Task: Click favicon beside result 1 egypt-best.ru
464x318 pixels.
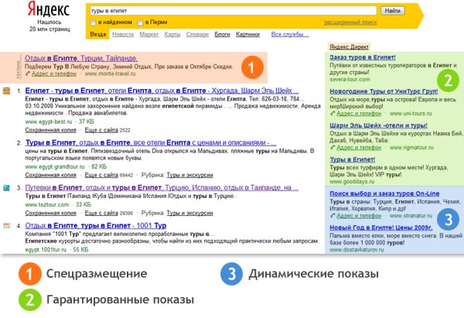Action: (x=6, y=91)
